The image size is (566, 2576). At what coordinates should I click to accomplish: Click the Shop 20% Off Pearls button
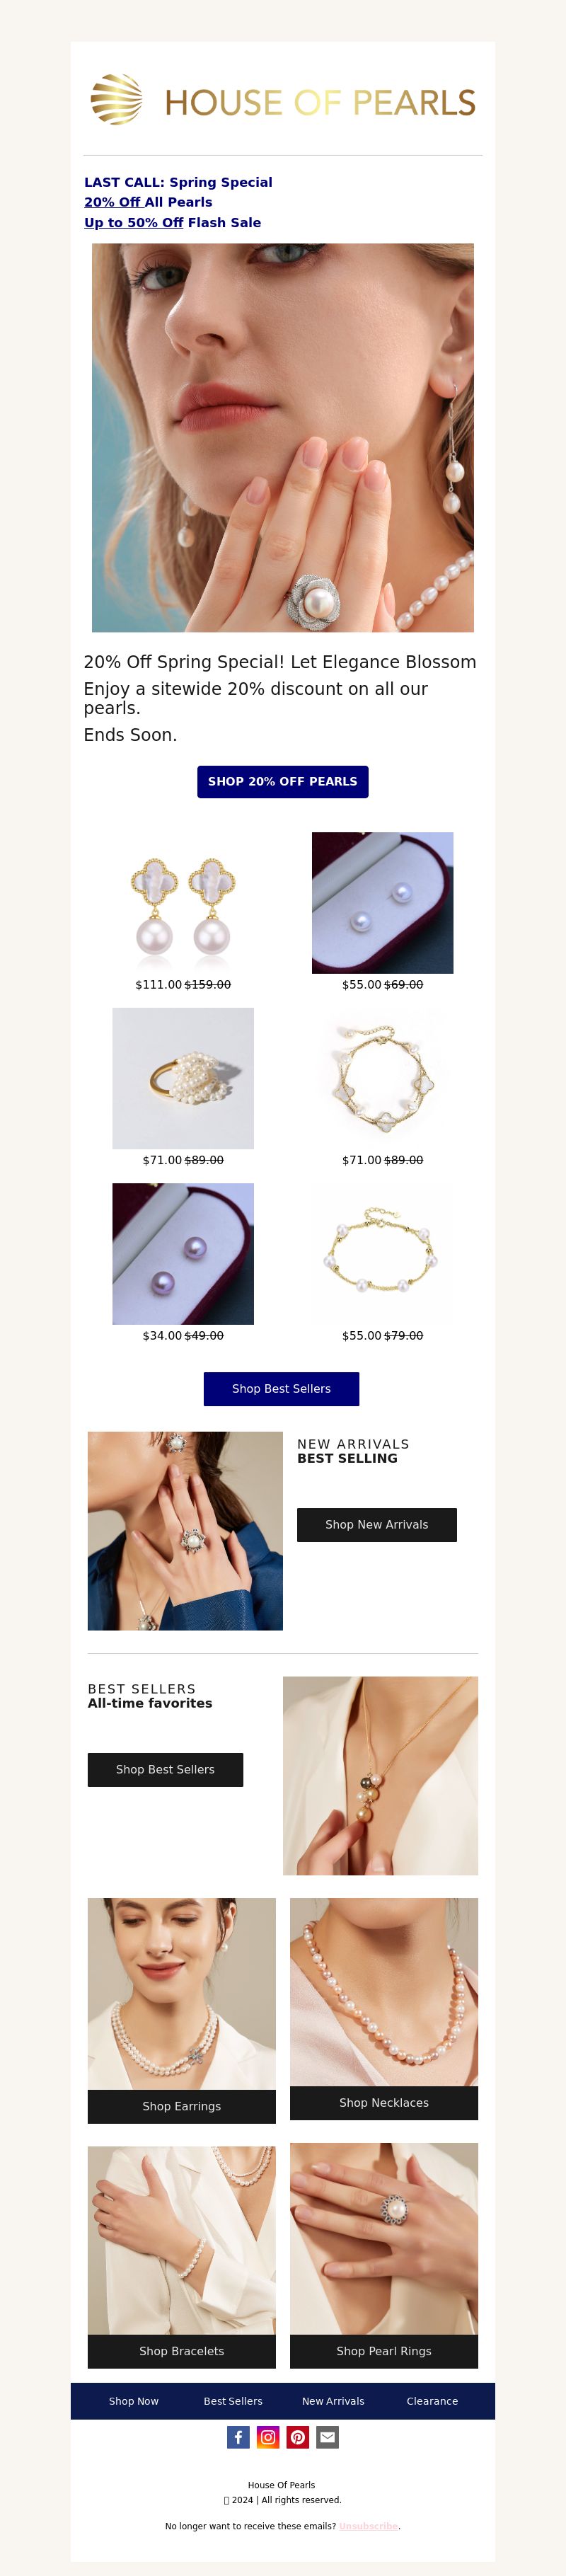pyautogui.click(x=283, y=782)
